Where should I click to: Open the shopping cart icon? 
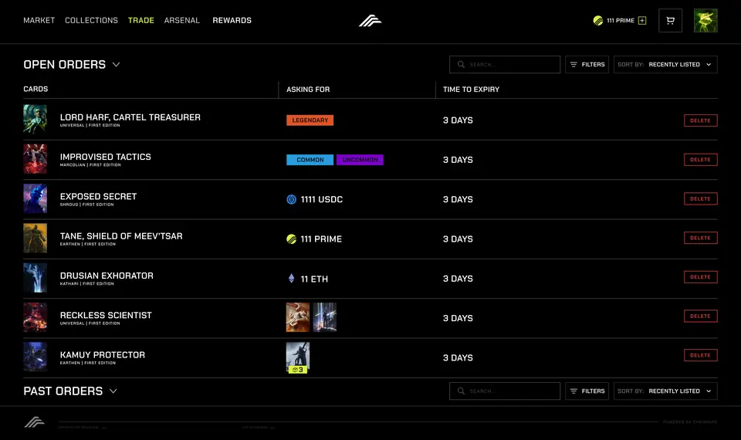(x=670, y=20)
